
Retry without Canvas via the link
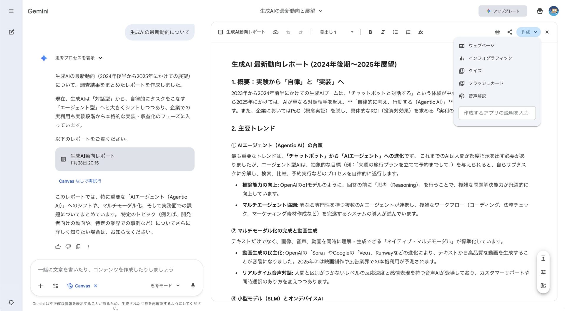click(80, 181)
